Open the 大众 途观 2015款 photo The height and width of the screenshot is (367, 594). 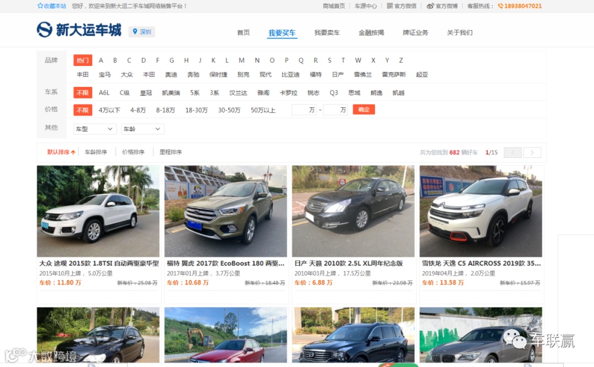[x=98, y=211]
